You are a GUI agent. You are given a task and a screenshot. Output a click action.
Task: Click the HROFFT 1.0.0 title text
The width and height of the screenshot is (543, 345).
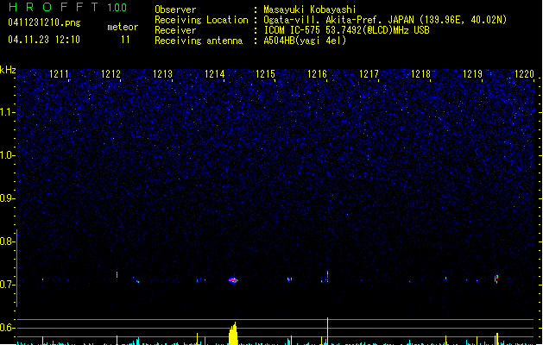(67, 7)
